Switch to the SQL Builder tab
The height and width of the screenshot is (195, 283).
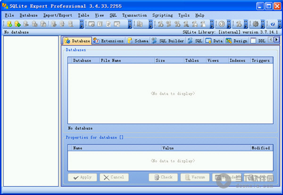pos(168,41)
